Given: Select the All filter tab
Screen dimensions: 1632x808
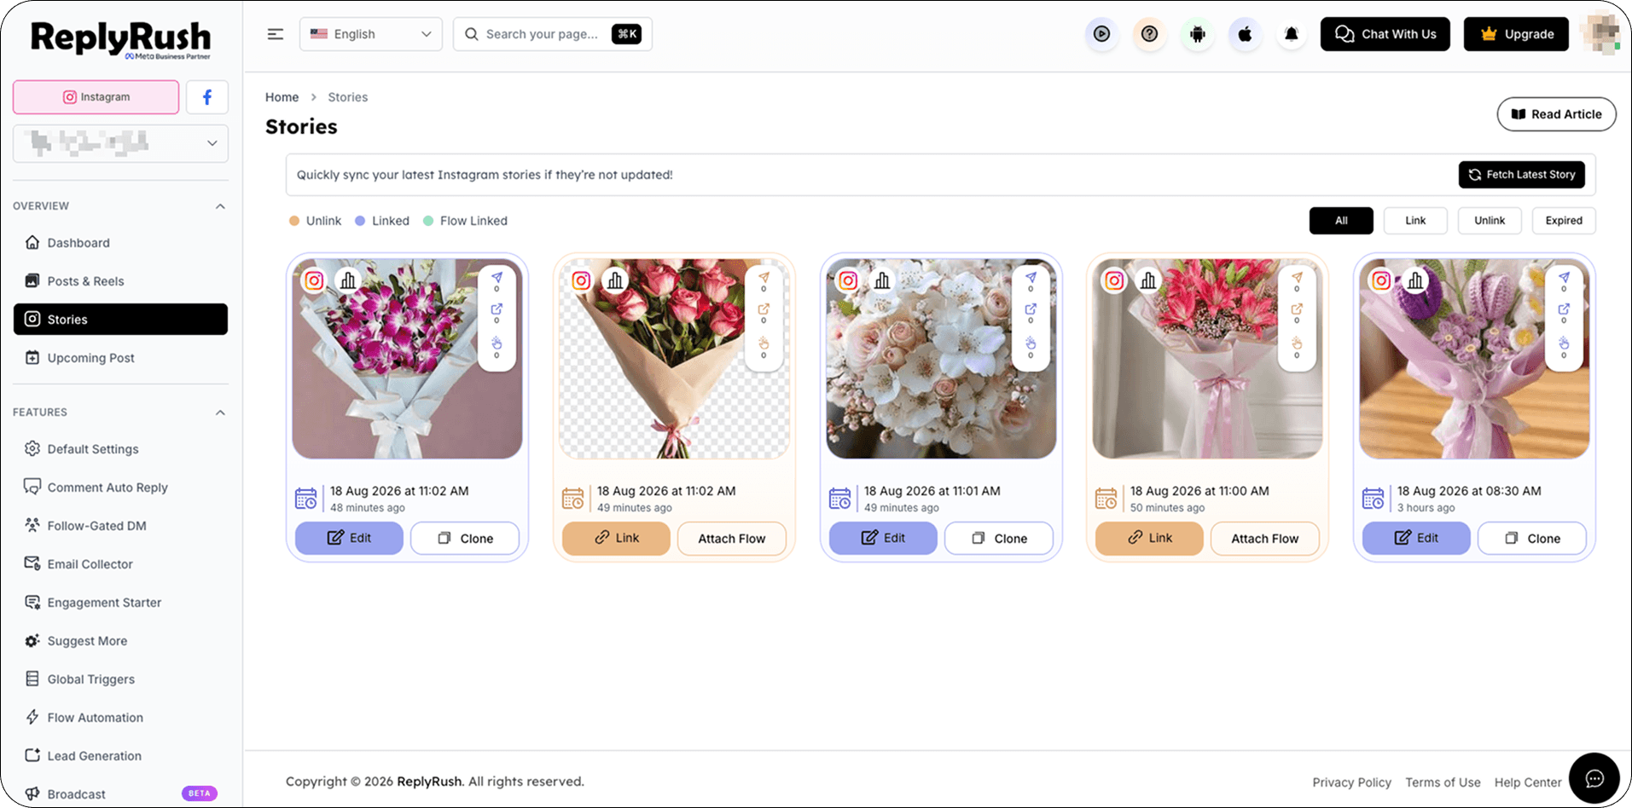Looking at the screenshot, I should pyautogui.click(x=1341, y=221).
